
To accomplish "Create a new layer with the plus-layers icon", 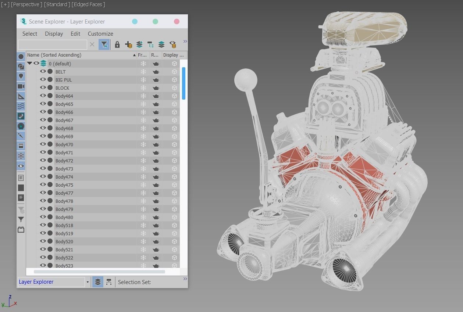I will [128, 44].
